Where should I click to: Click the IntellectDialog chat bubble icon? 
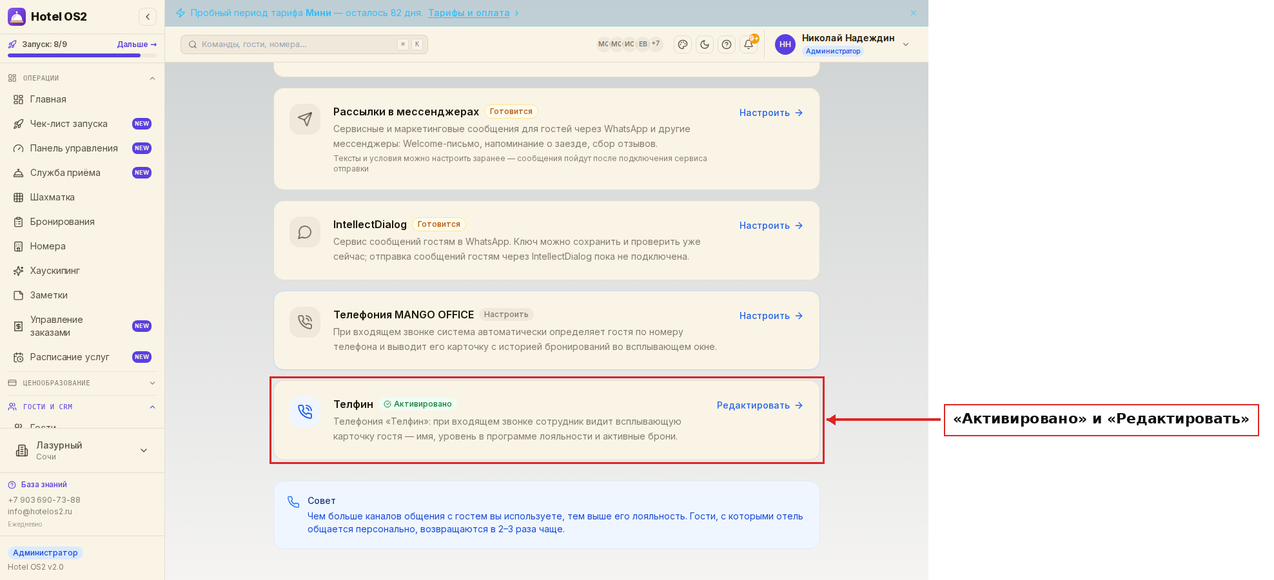[x=305, y=232]
